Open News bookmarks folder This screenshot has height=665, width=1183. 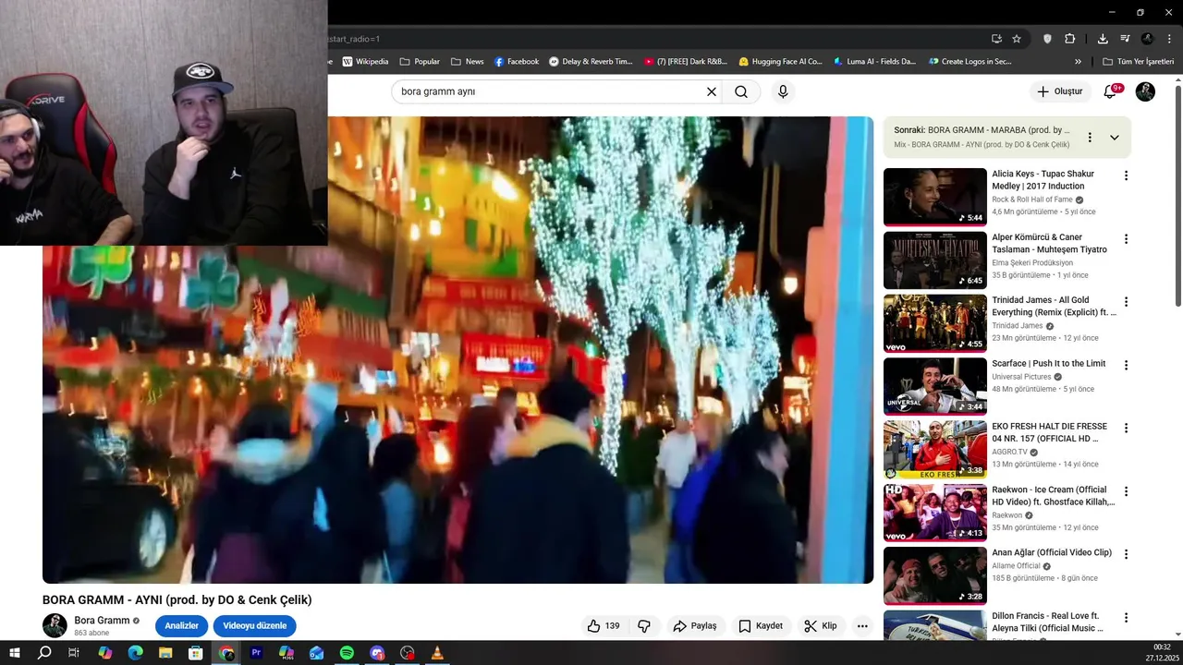pos(468,62)
